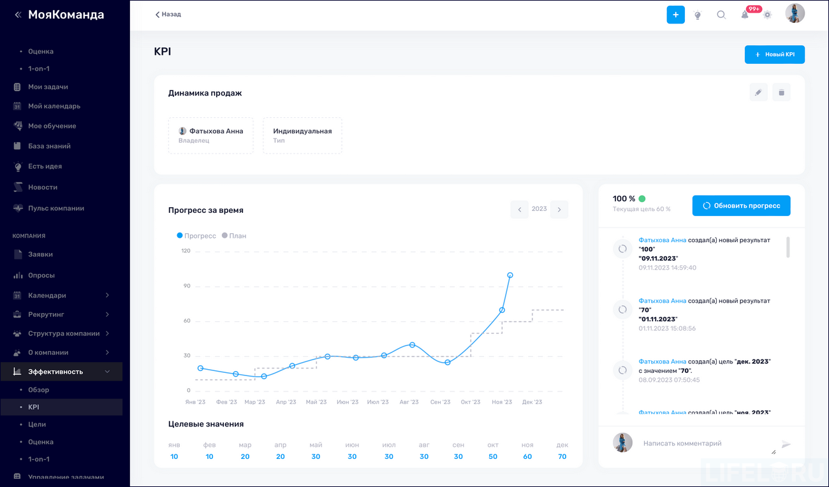Viewport: 829px width, 487px height.
Task: Send comment using the paper plane icon
Action: click(x=786, y=444)
